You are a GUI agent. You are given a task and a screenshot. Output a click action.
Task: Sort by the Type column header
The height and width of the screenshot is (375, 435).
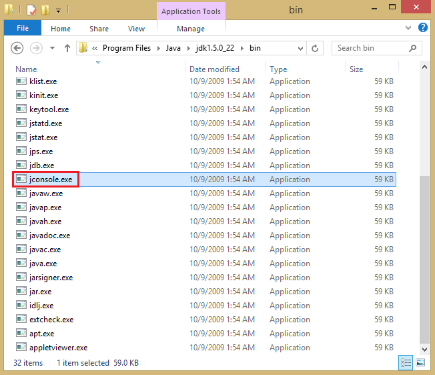coord(278,69)
